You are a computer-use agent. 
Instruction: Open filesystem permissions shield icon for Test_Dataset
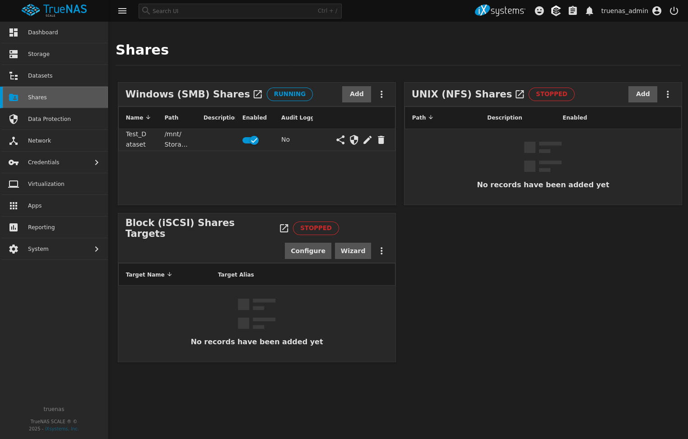point(354,140)
